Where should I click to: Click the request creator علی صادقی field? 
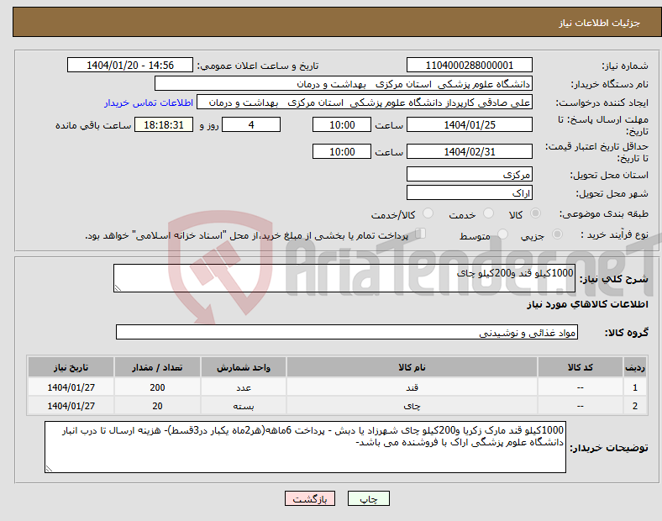[x=365, y=103]
